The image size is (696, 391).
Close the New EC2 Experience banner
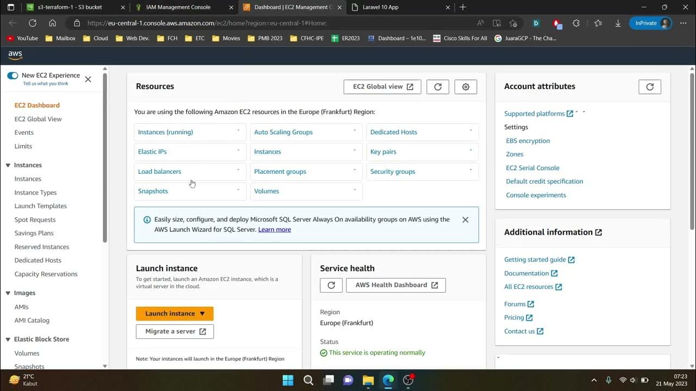tap(88, 79)
